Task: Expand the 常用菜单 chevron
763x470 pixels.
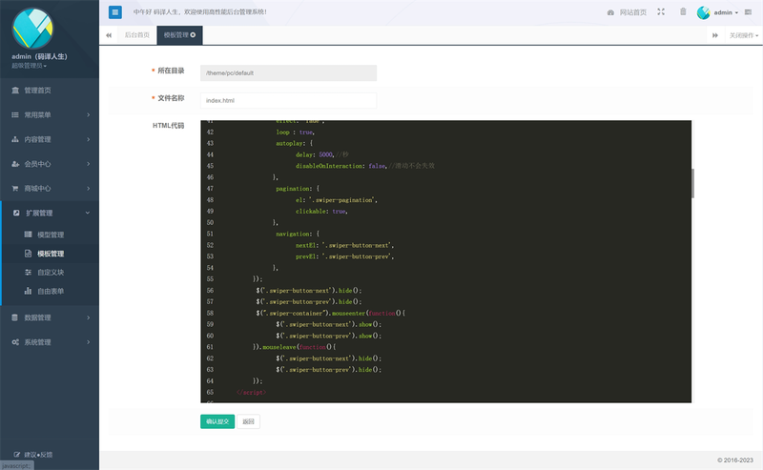Action: tap(88, 114)
